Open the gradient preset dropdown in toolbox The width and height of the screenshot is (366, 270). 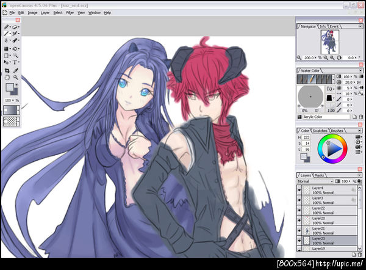[x=18, y=110]
